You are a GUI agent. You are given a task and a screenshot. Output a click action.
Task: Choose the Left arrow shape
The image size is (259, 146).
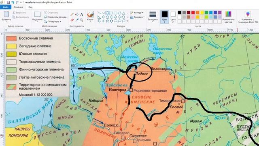pyautogui.click(x=119, y=17)
